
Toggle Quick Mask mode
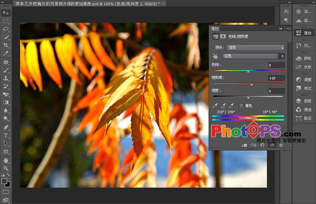pos(6,192)
